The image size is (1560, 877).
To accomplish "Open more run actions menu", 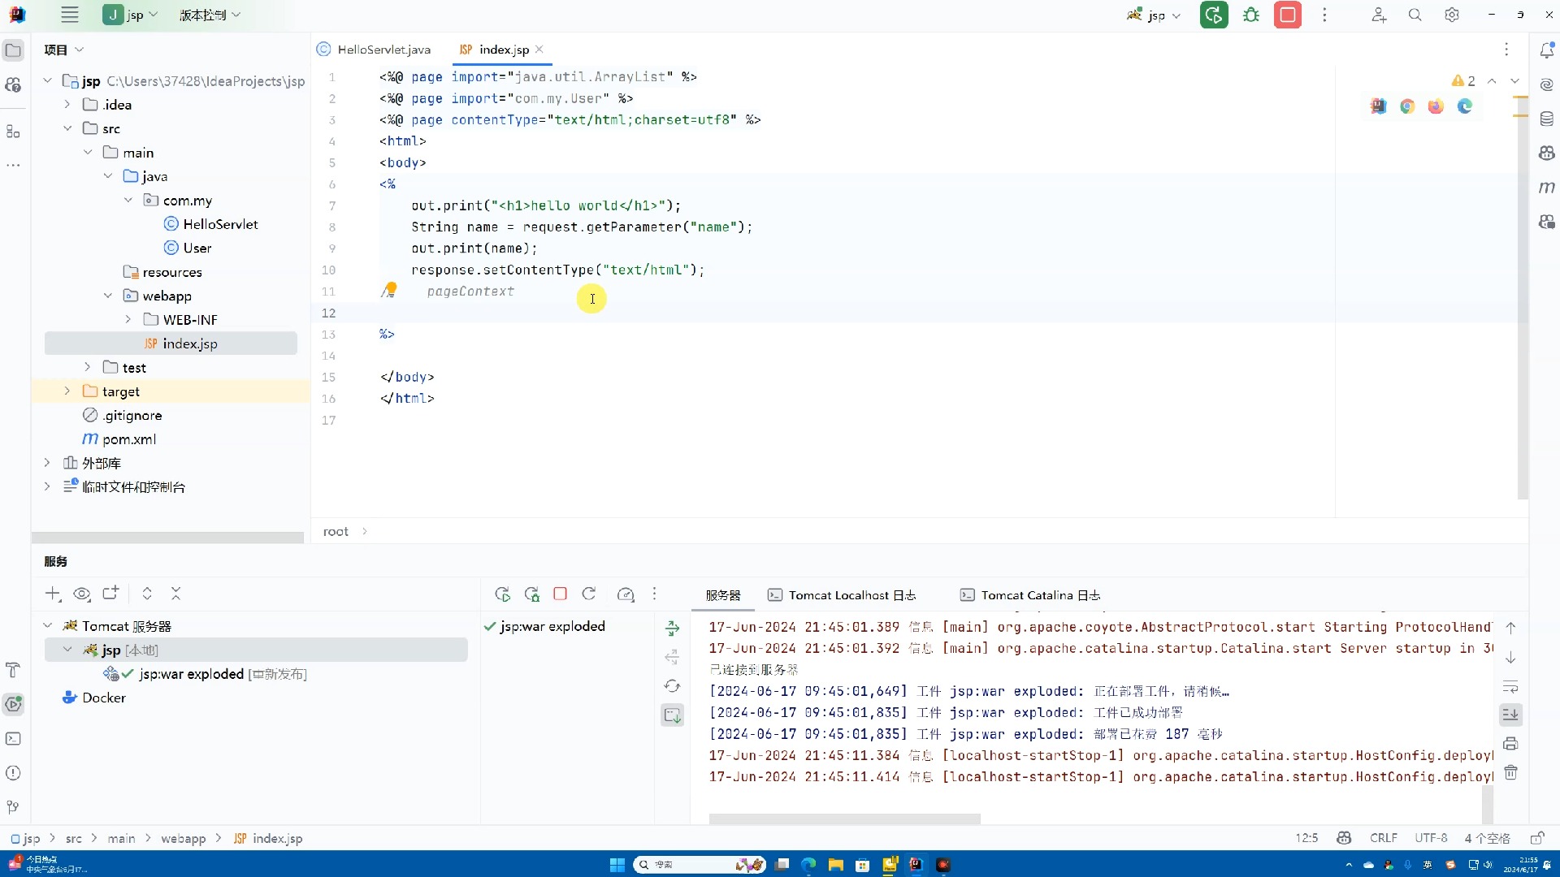I will pyautogui.click(x=1324, y=15).
